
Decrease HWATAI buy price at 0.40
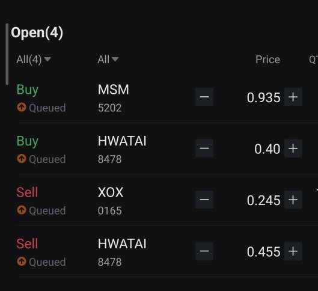(204, 149)
